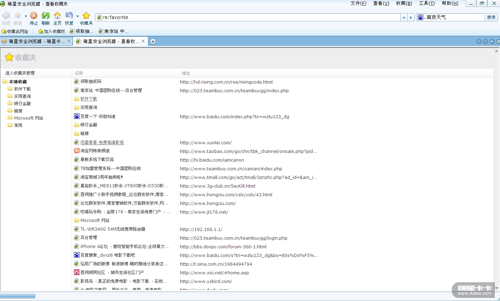500x301 pixels.
Task: Click the vertical scrollbar down arrow
Action: [497, 288]
